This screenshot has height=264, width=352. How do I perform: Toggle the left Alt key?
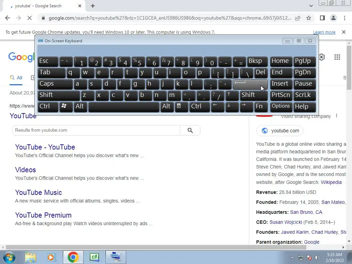[80, 107]
